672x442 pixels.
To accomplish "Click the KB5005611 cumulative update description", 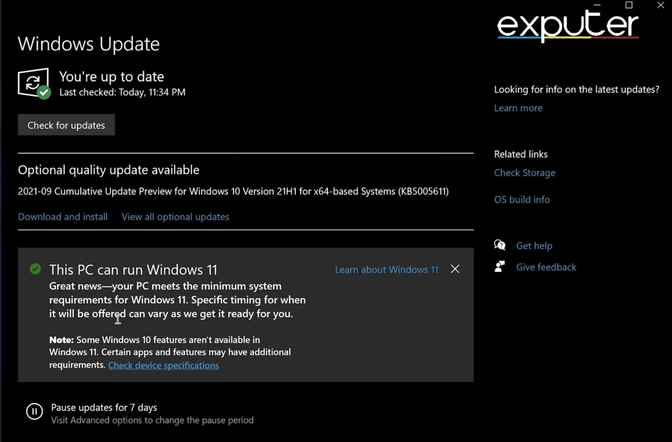I will point(233,191).
